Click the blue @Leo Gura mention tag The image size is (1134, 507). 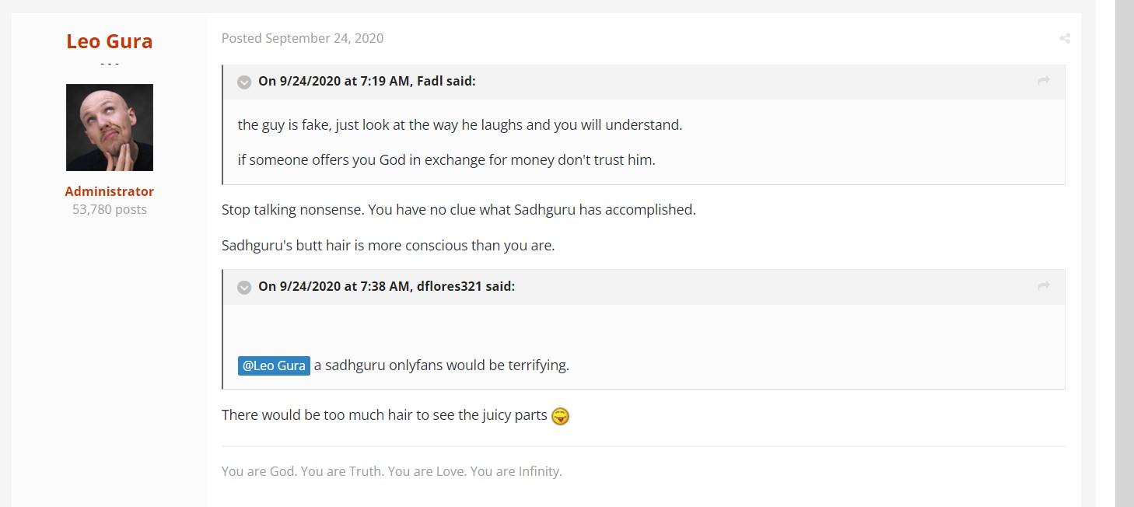click(x=274, y=365)
